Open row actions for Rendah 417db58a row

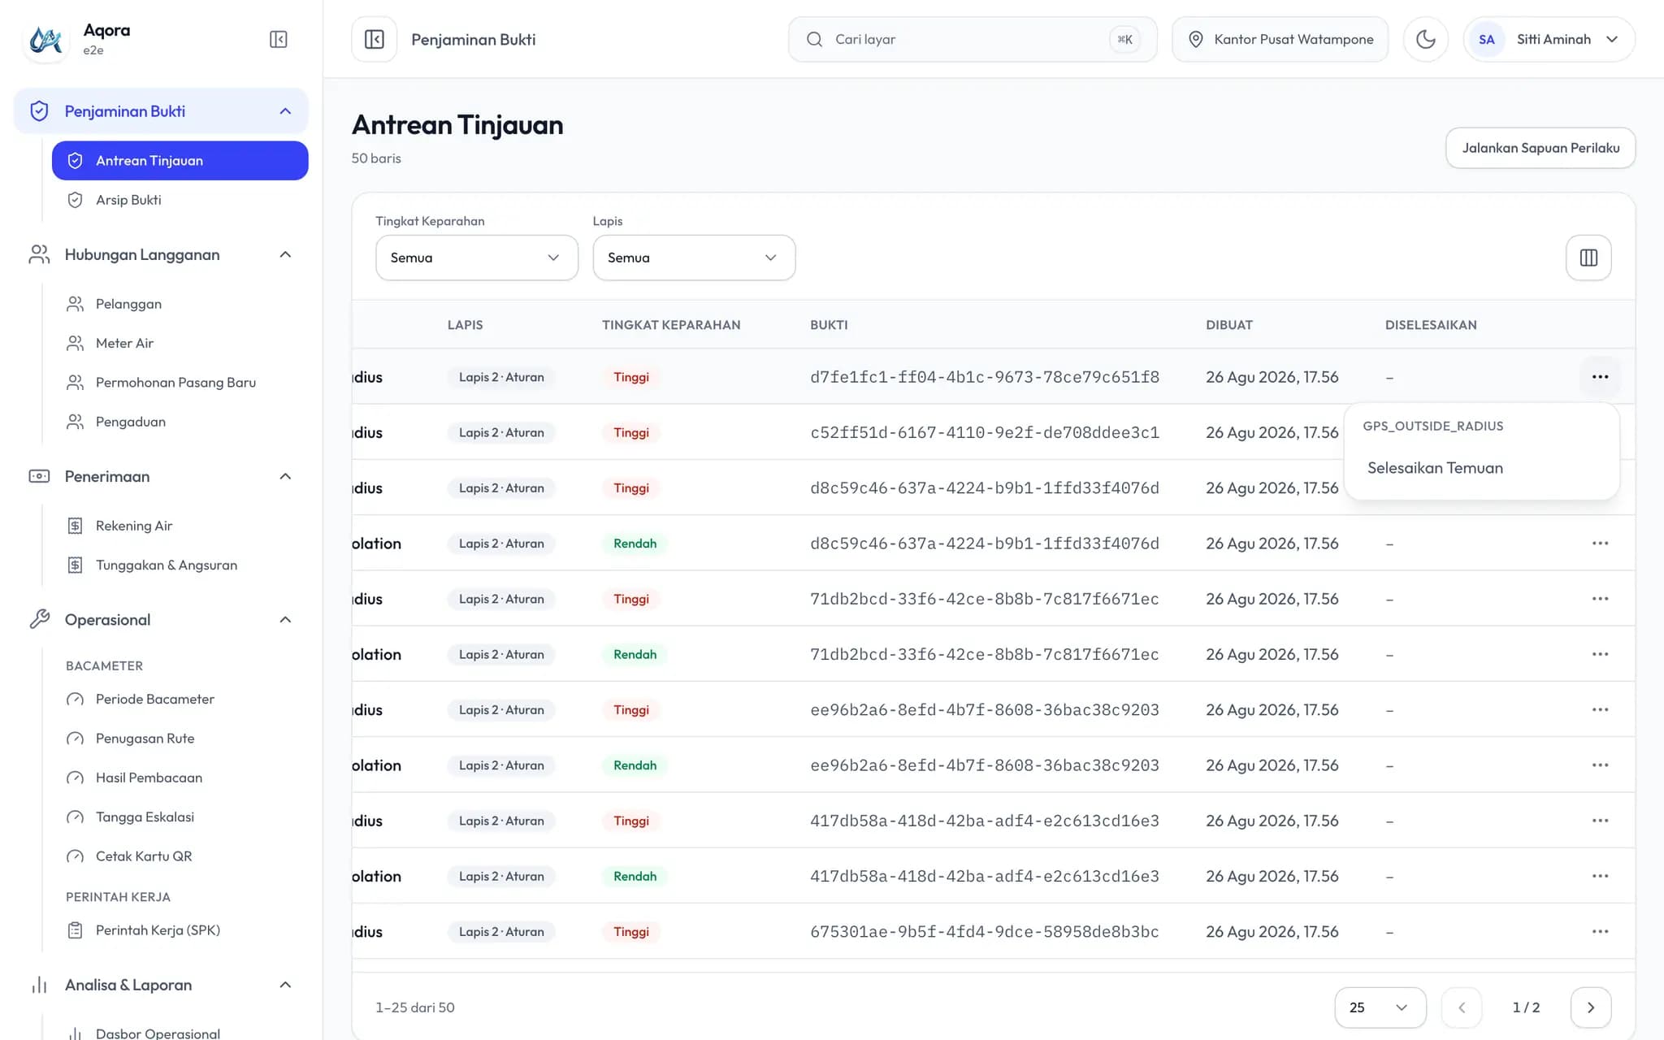point(1600,876)
